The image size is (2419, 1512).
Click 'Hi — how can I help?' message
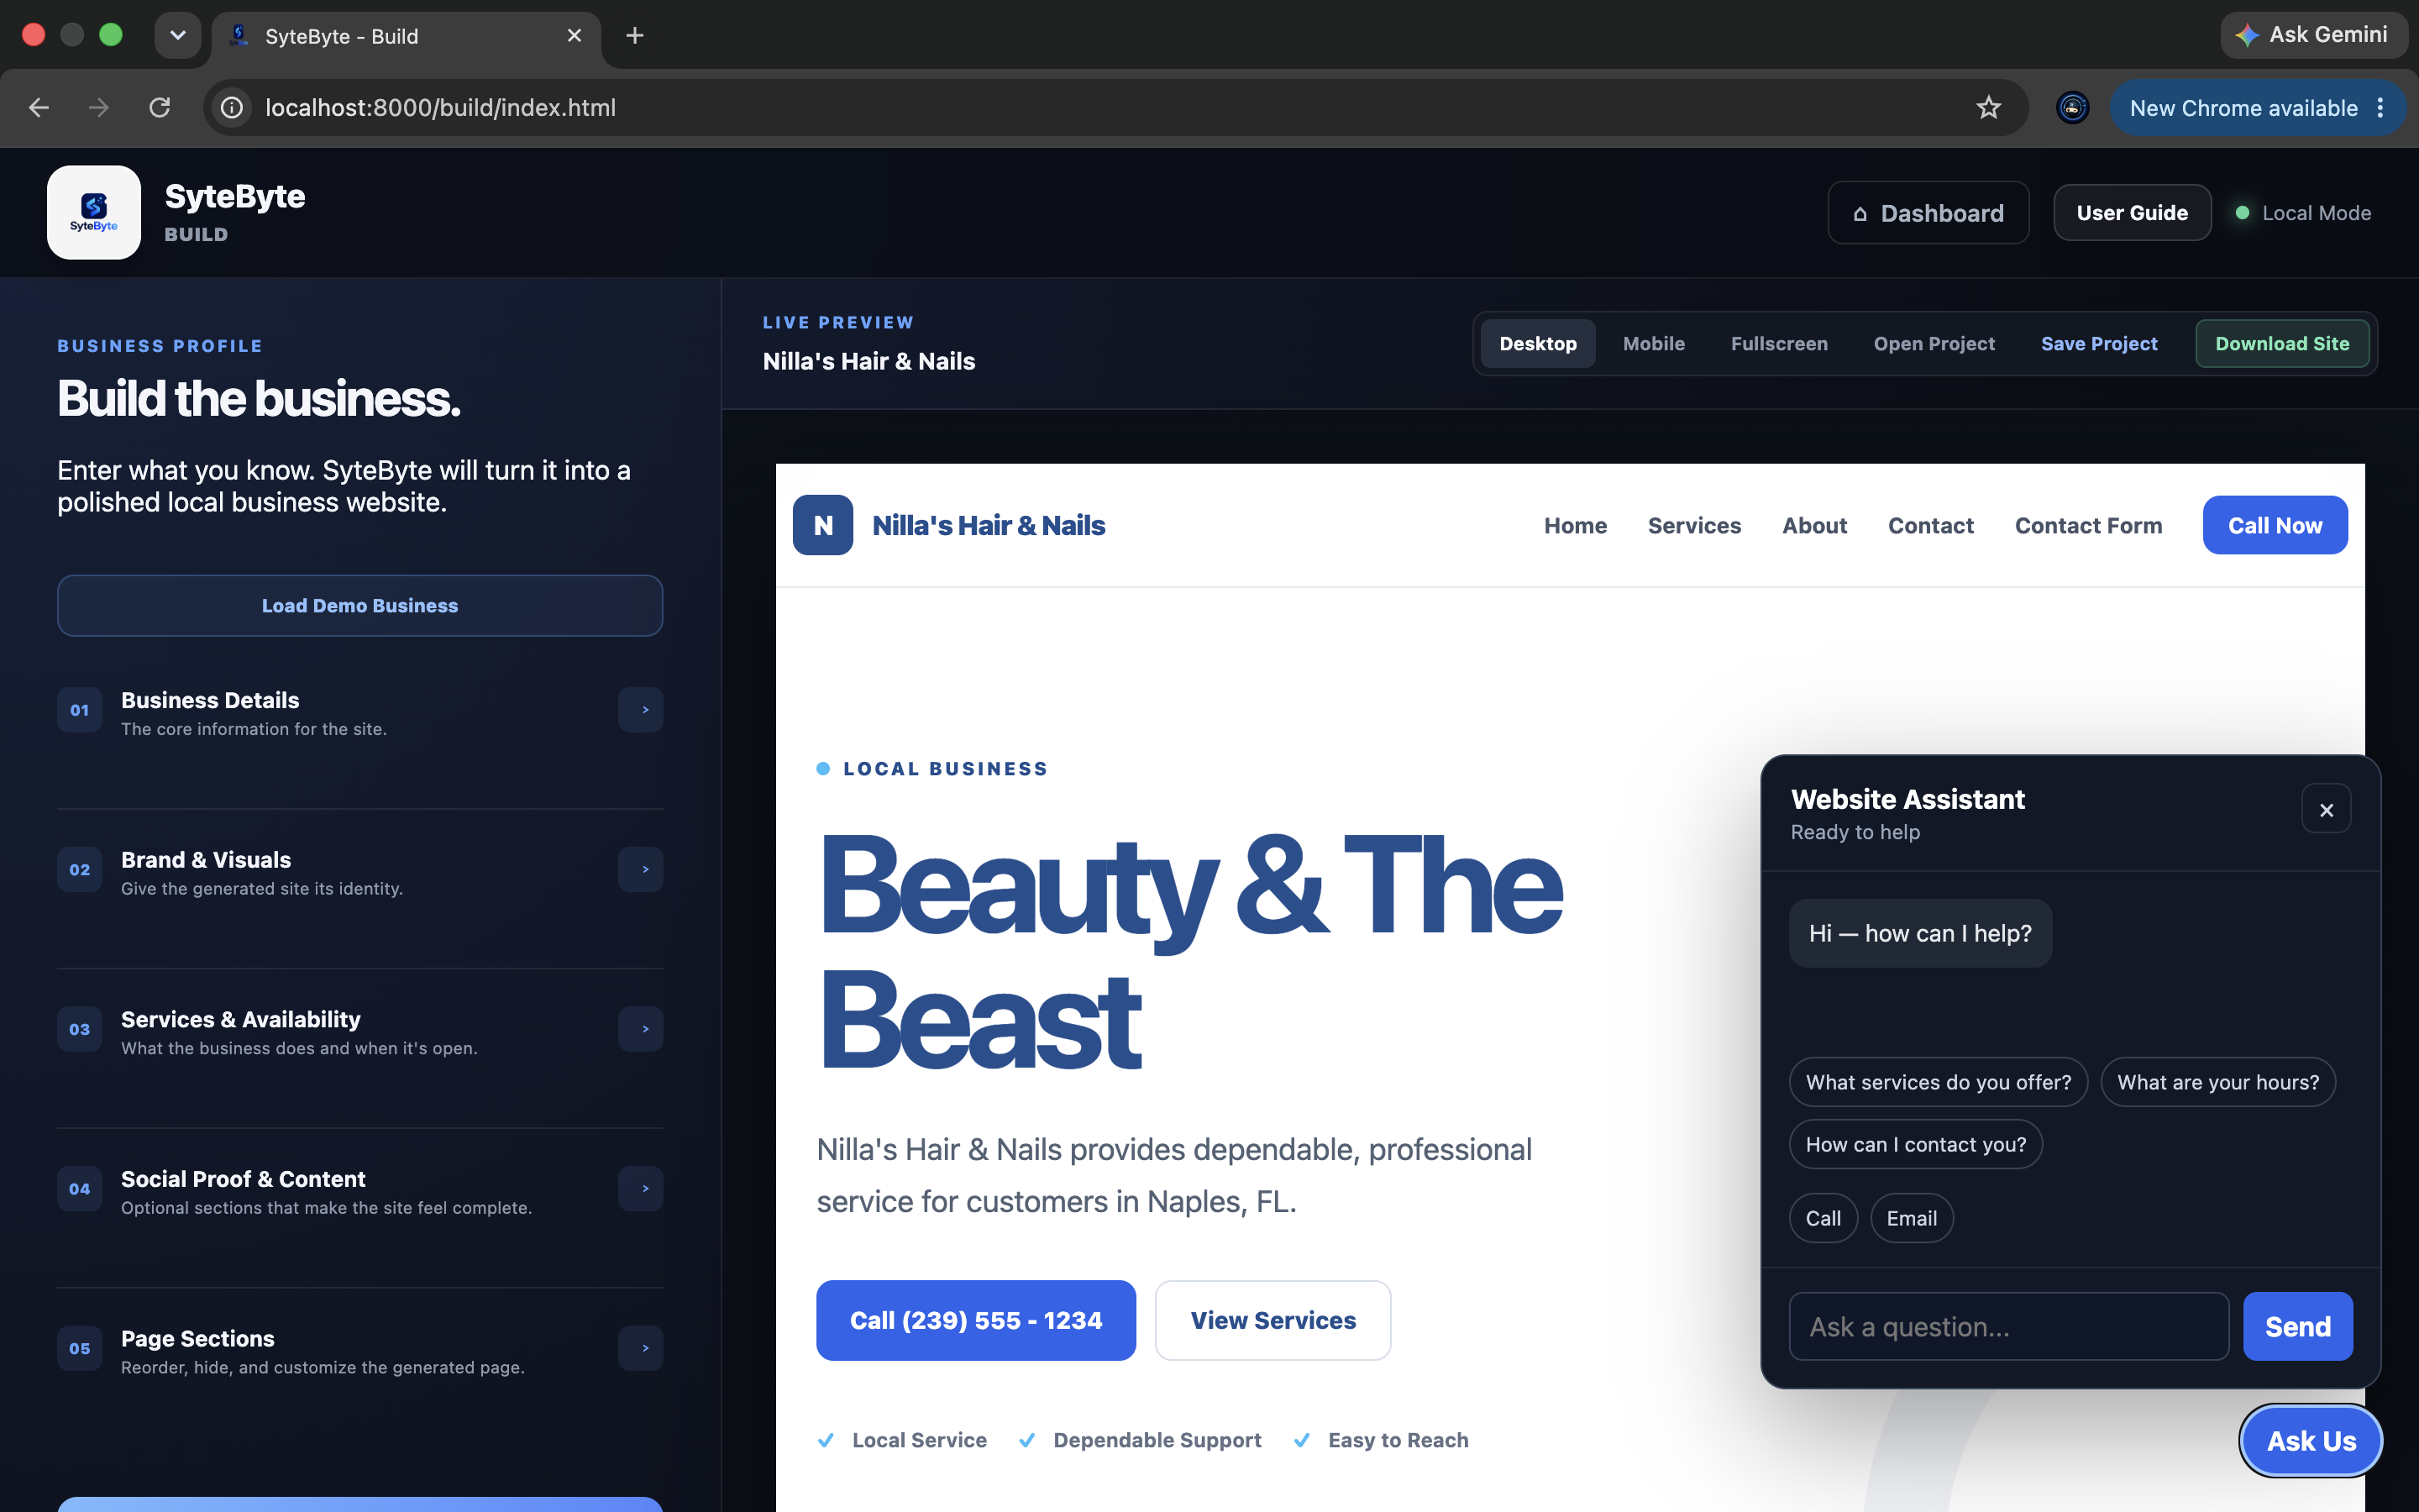(1920, 933)
